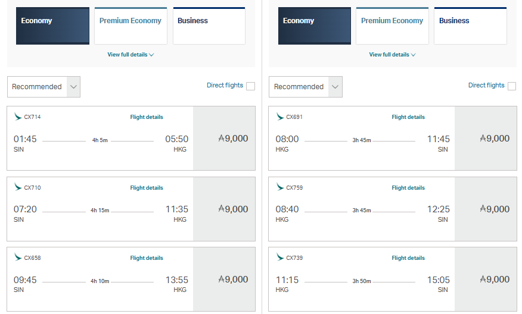
Task: Select Business cabin for return flight
Action: tap(470, 26)
